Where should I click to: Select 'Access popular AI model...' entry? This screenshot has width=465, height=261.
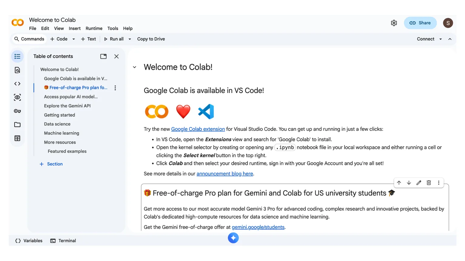(x=71, y=97)
